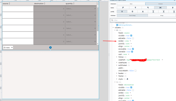Set Direction to Row
176x101 pixels.
pyautogui.click(x=131, y=4)
